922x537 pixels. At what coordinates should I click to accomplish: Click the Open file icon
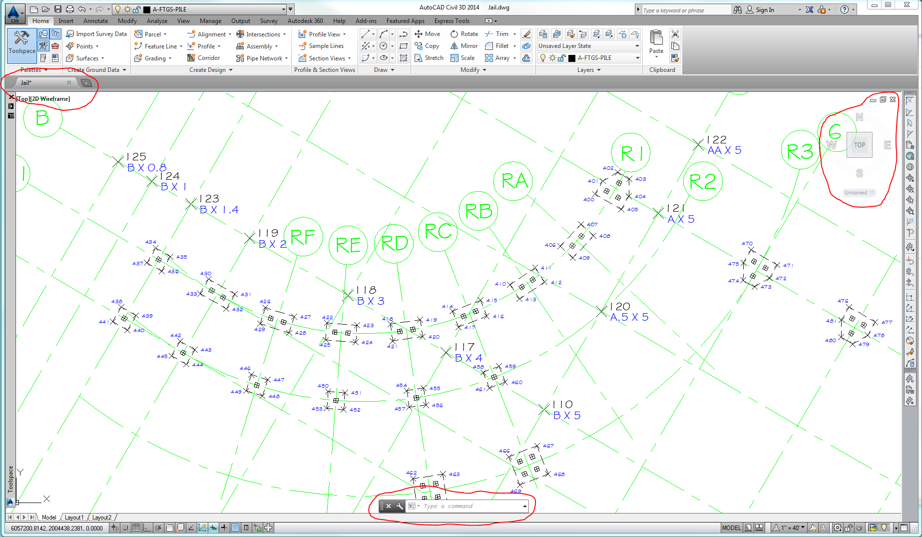pyautogui.click(x=45, y=9)
